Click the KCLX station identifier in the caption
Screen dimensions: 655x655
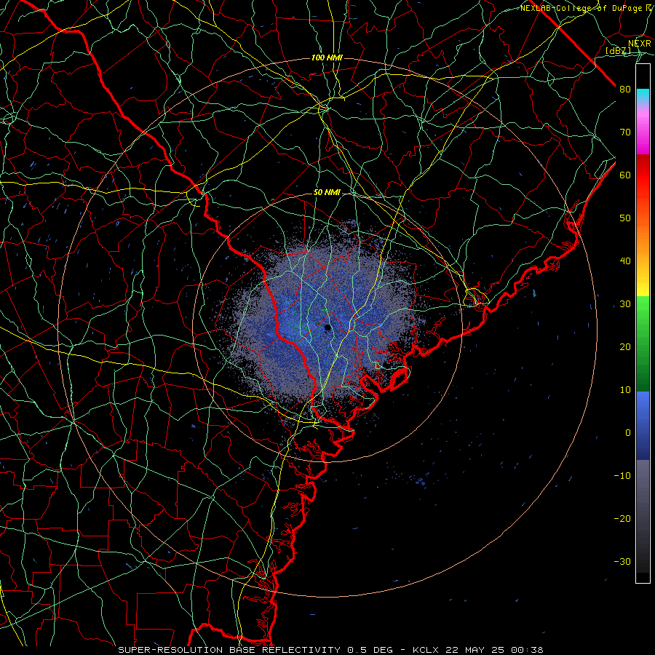pyautogui.click(x=427, y=650)
